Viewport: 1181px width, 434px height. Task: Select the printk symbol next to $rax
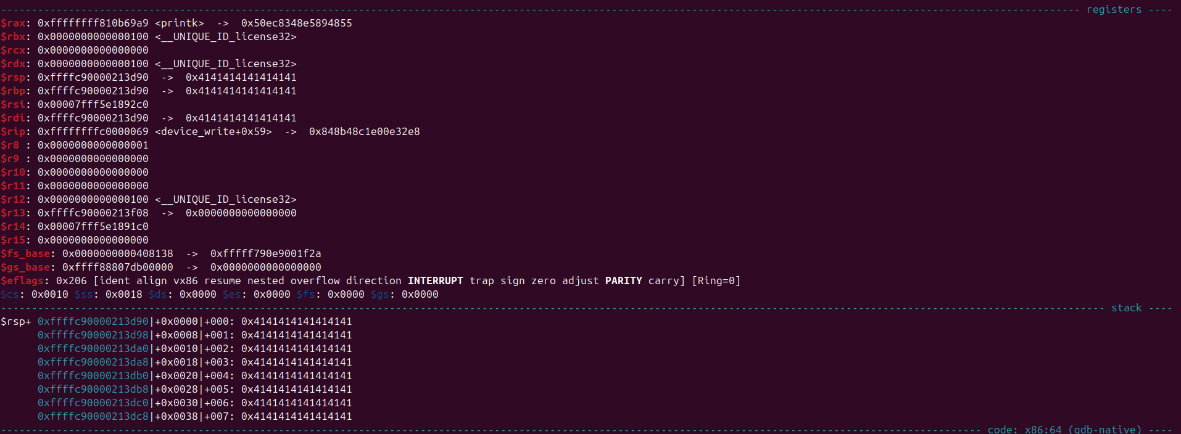pyautogui.click(x=180, y=23)
